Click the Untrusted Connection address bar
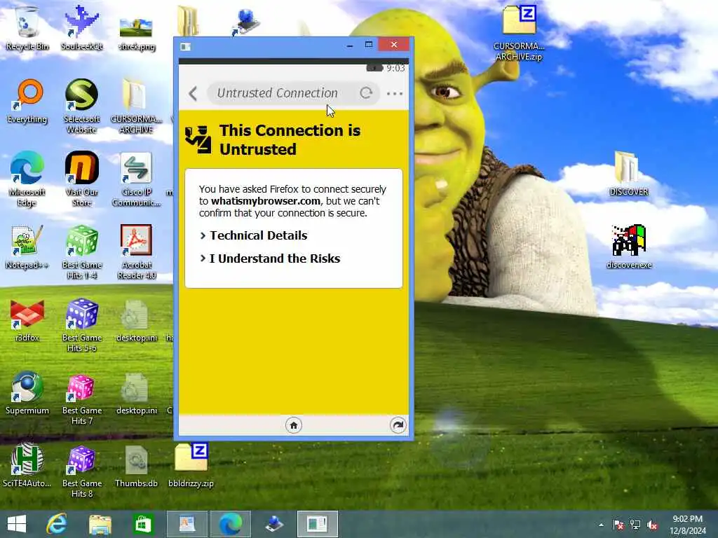 click(x=293, y=93)
